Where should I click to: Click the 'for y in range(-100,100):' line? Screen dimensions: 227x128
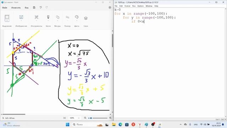tap(149, 17)
